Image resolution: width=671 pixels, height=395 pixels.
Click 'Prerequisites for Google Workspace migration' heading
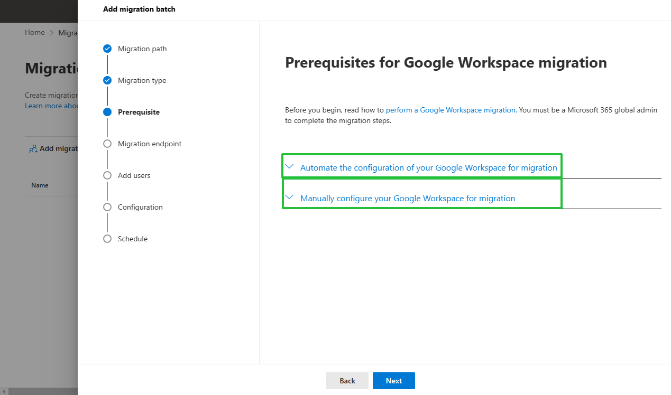446,63
